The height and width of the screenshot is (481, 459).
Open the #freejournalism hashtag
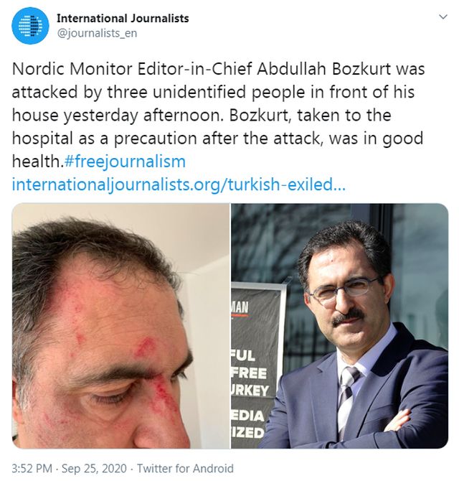click(x=125, y=162)
